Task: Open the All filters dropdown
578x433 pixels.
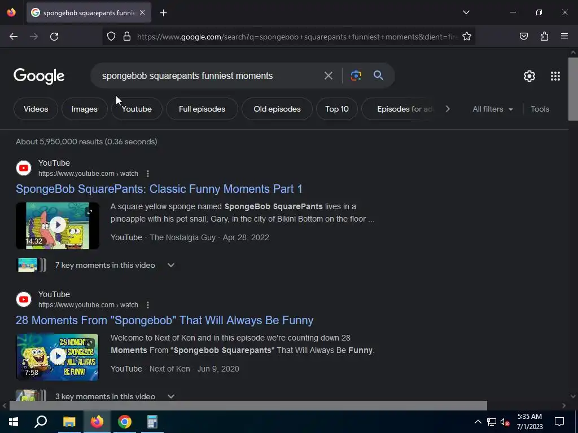Action: click(x=492, y=109)
